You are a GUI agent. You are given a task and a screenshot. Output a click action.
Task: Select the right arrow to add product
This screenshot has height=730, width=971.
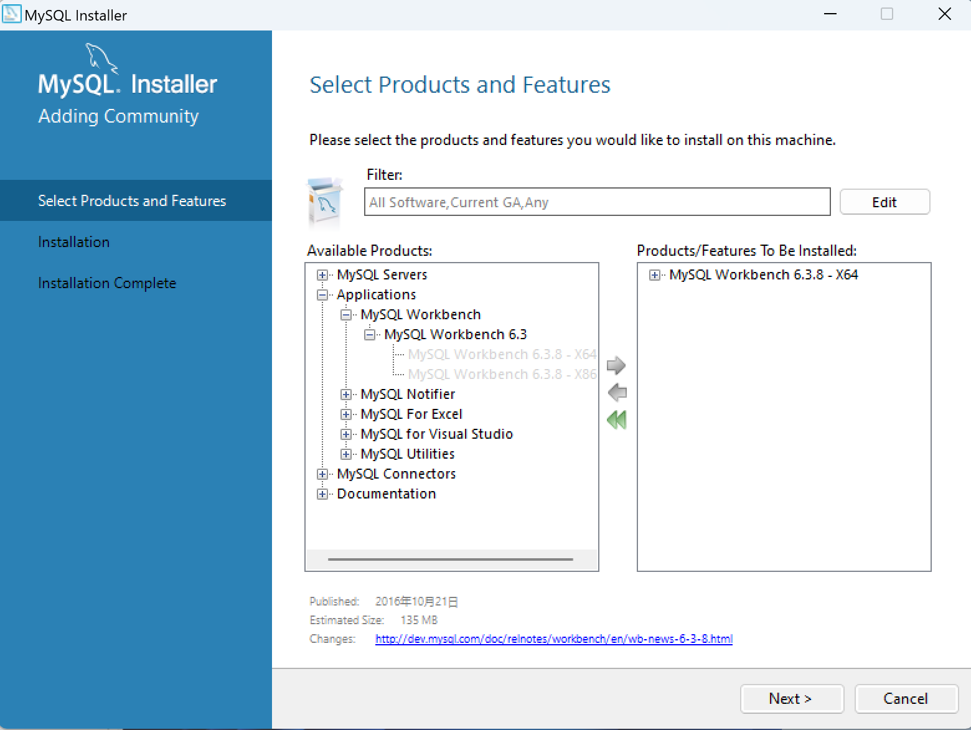pos(616,366)
